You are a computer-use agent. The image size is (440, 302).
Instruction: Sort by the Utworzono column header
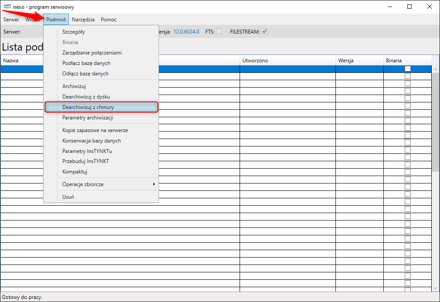click(x=288, y=60)
